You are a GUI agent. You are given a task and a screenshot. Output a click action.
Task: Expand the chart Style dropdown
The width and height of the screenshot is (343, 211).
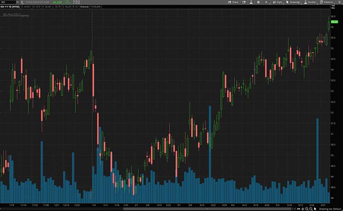coord(277,2)
